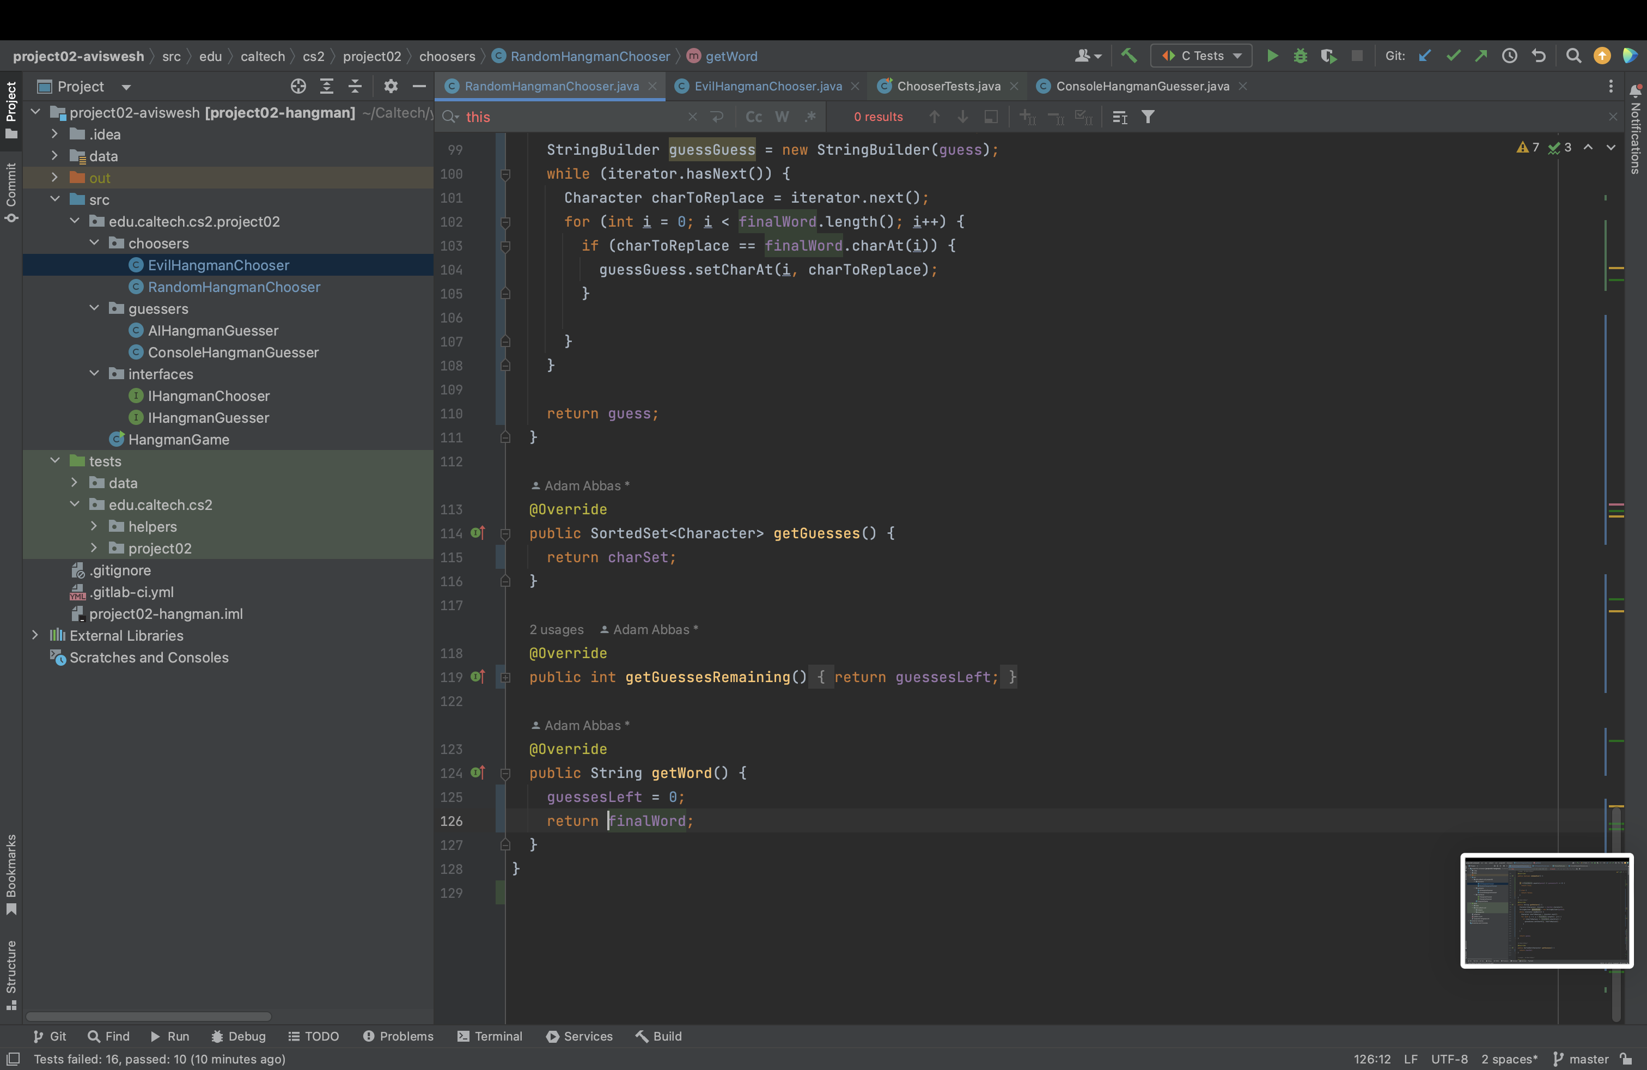This screenshot has height=1070, width=1647.
Task: Click Git update project arrow
Action: (x=1424, y=56)
